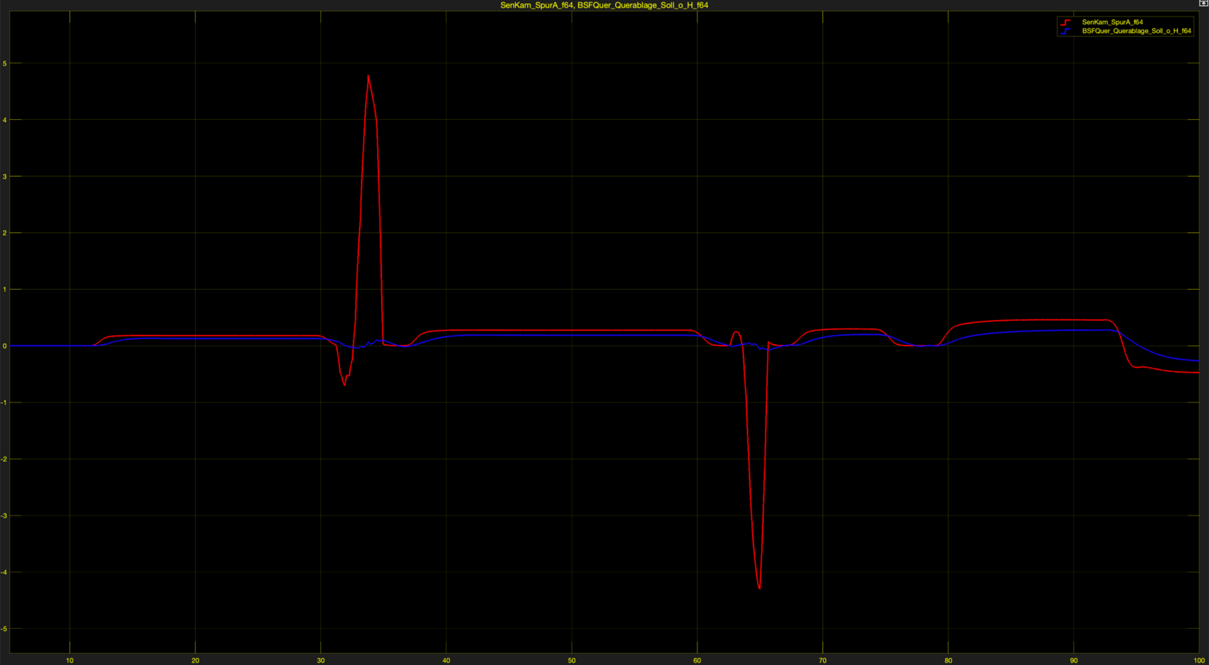Click the y-axis tick label -2

click(4, 459)
